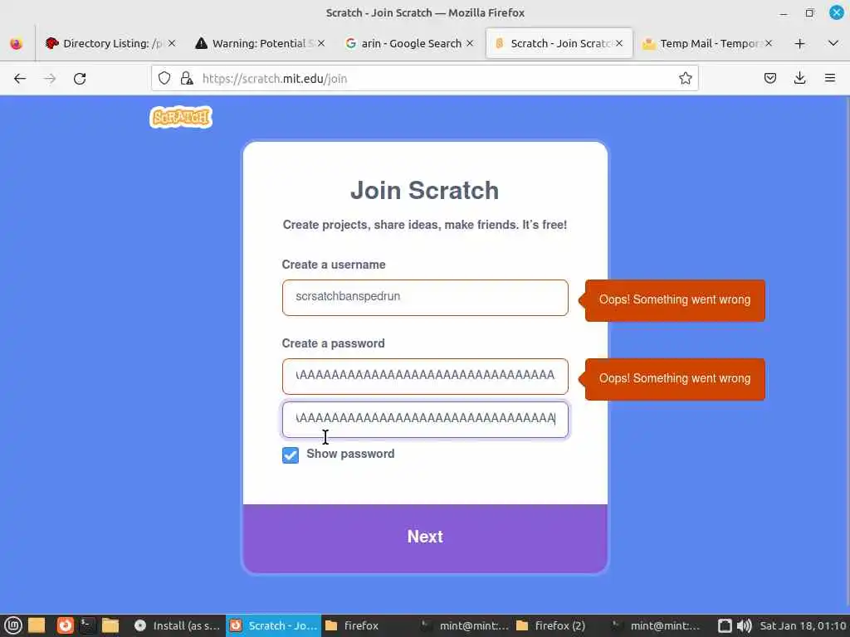The image size is (850, 637).
Task: Click the username error message tooltip
Action: pyautogui.click(x=674, y=300)
